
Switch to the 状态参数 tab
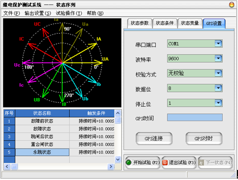click(140, 23)
